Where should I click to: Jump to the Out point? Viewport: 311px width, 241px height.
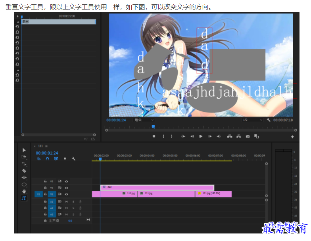[219, 136]
